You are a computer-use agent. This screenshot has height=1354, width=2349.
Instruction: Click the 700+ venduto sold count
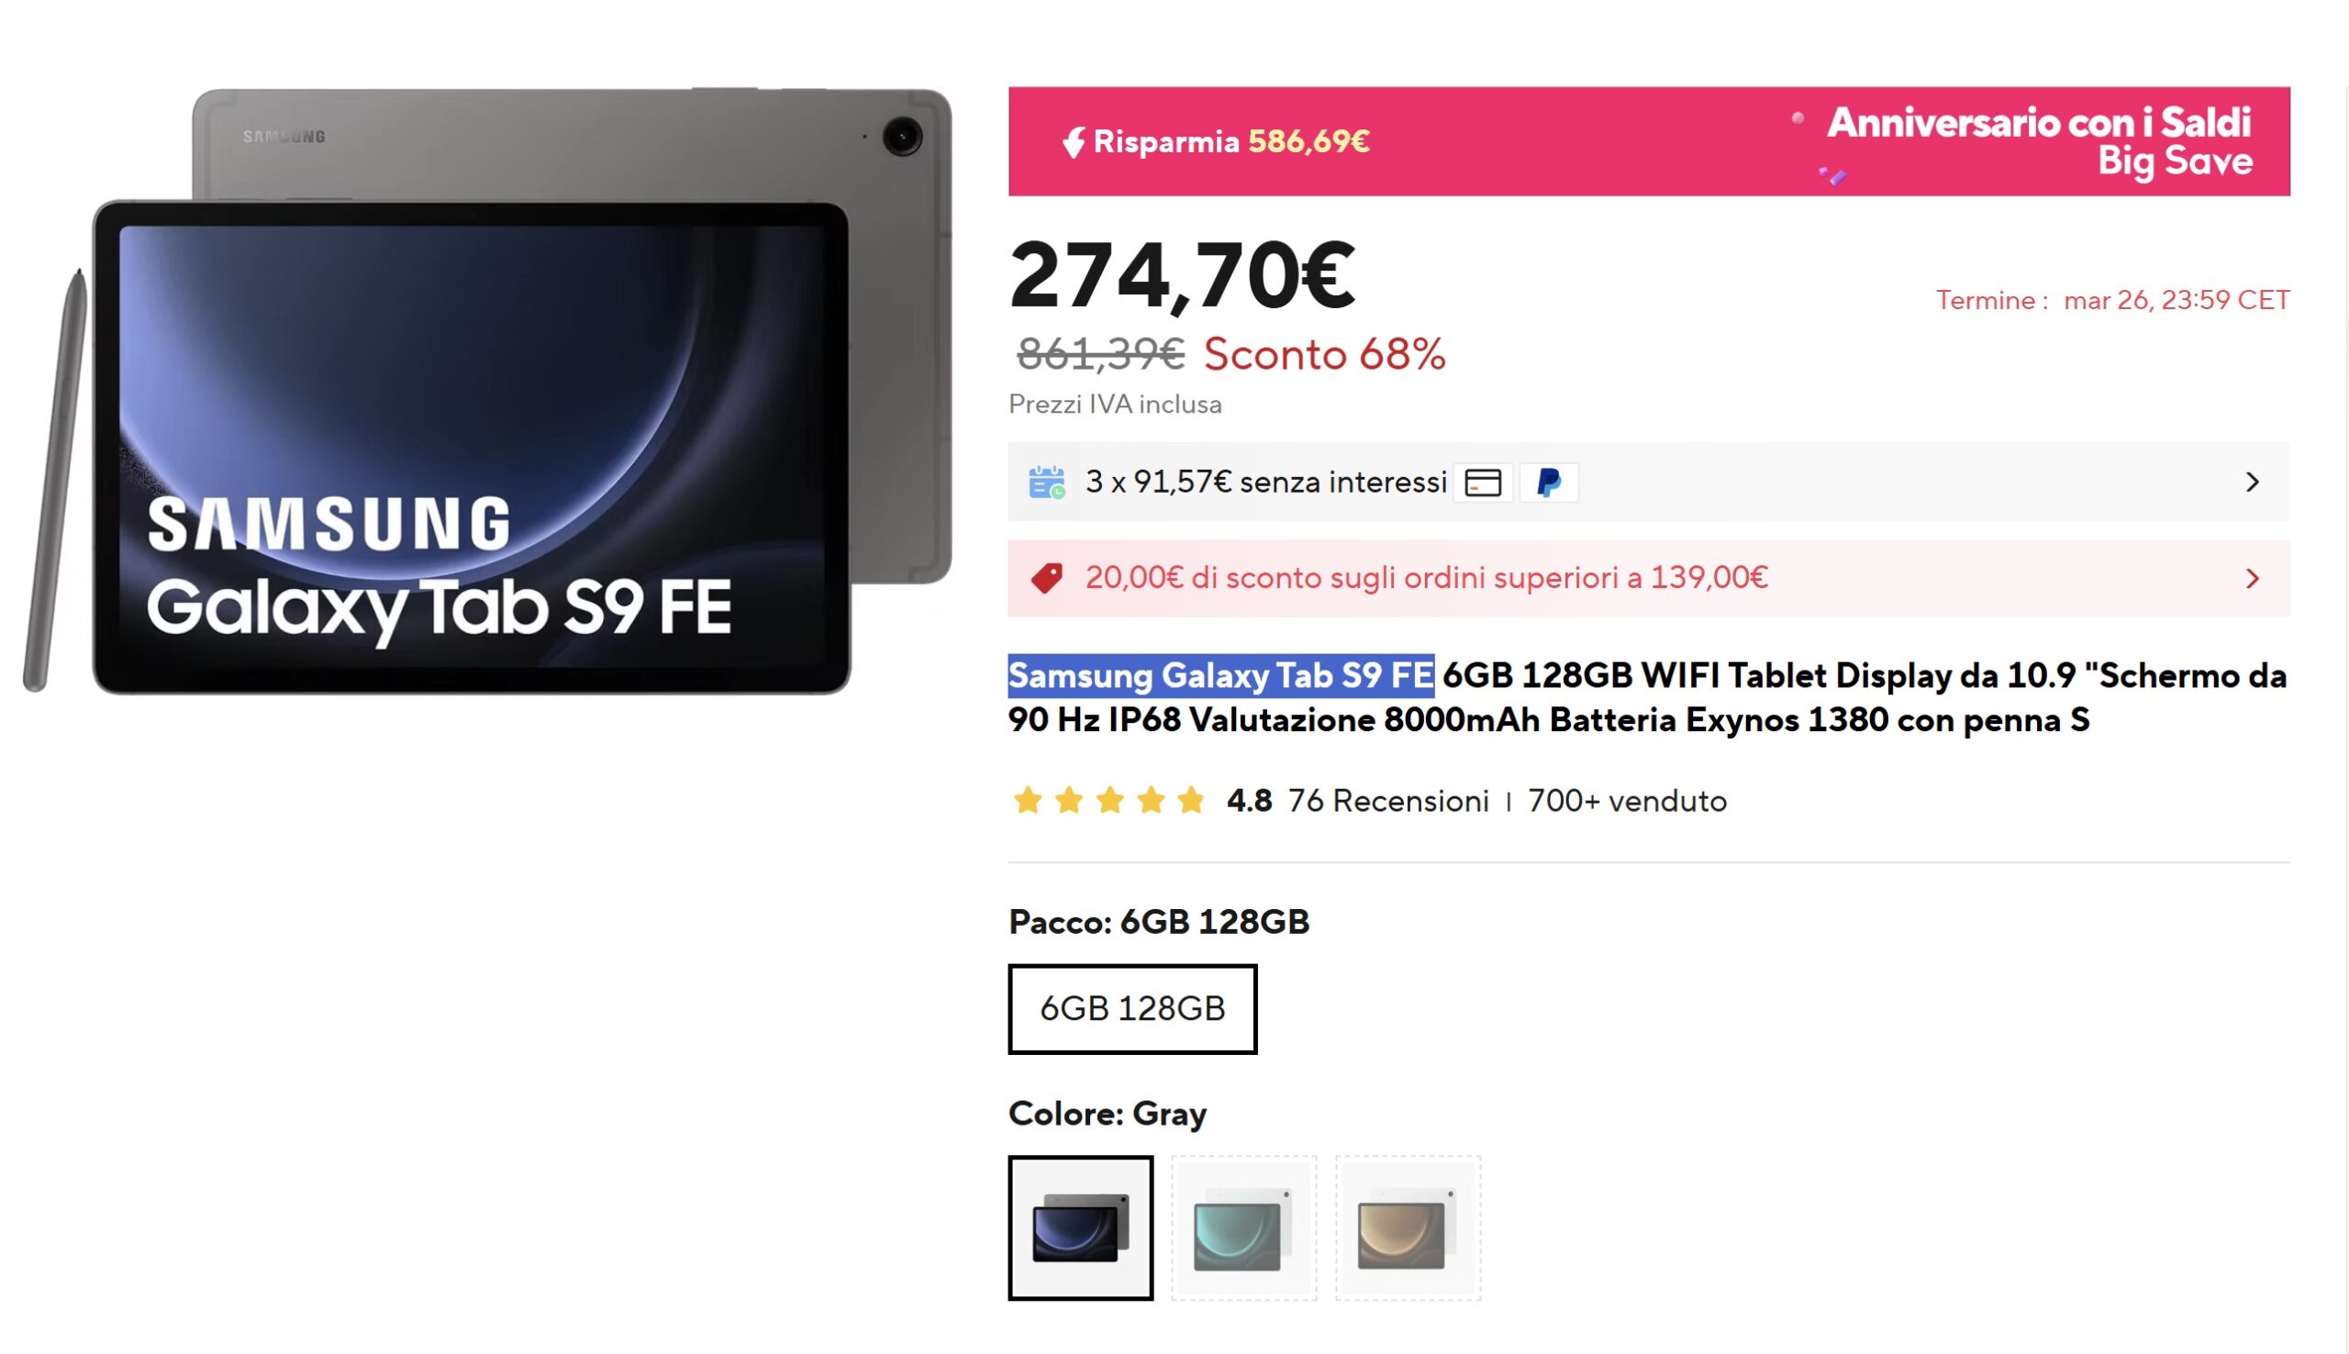click(x=1627, y=801)
